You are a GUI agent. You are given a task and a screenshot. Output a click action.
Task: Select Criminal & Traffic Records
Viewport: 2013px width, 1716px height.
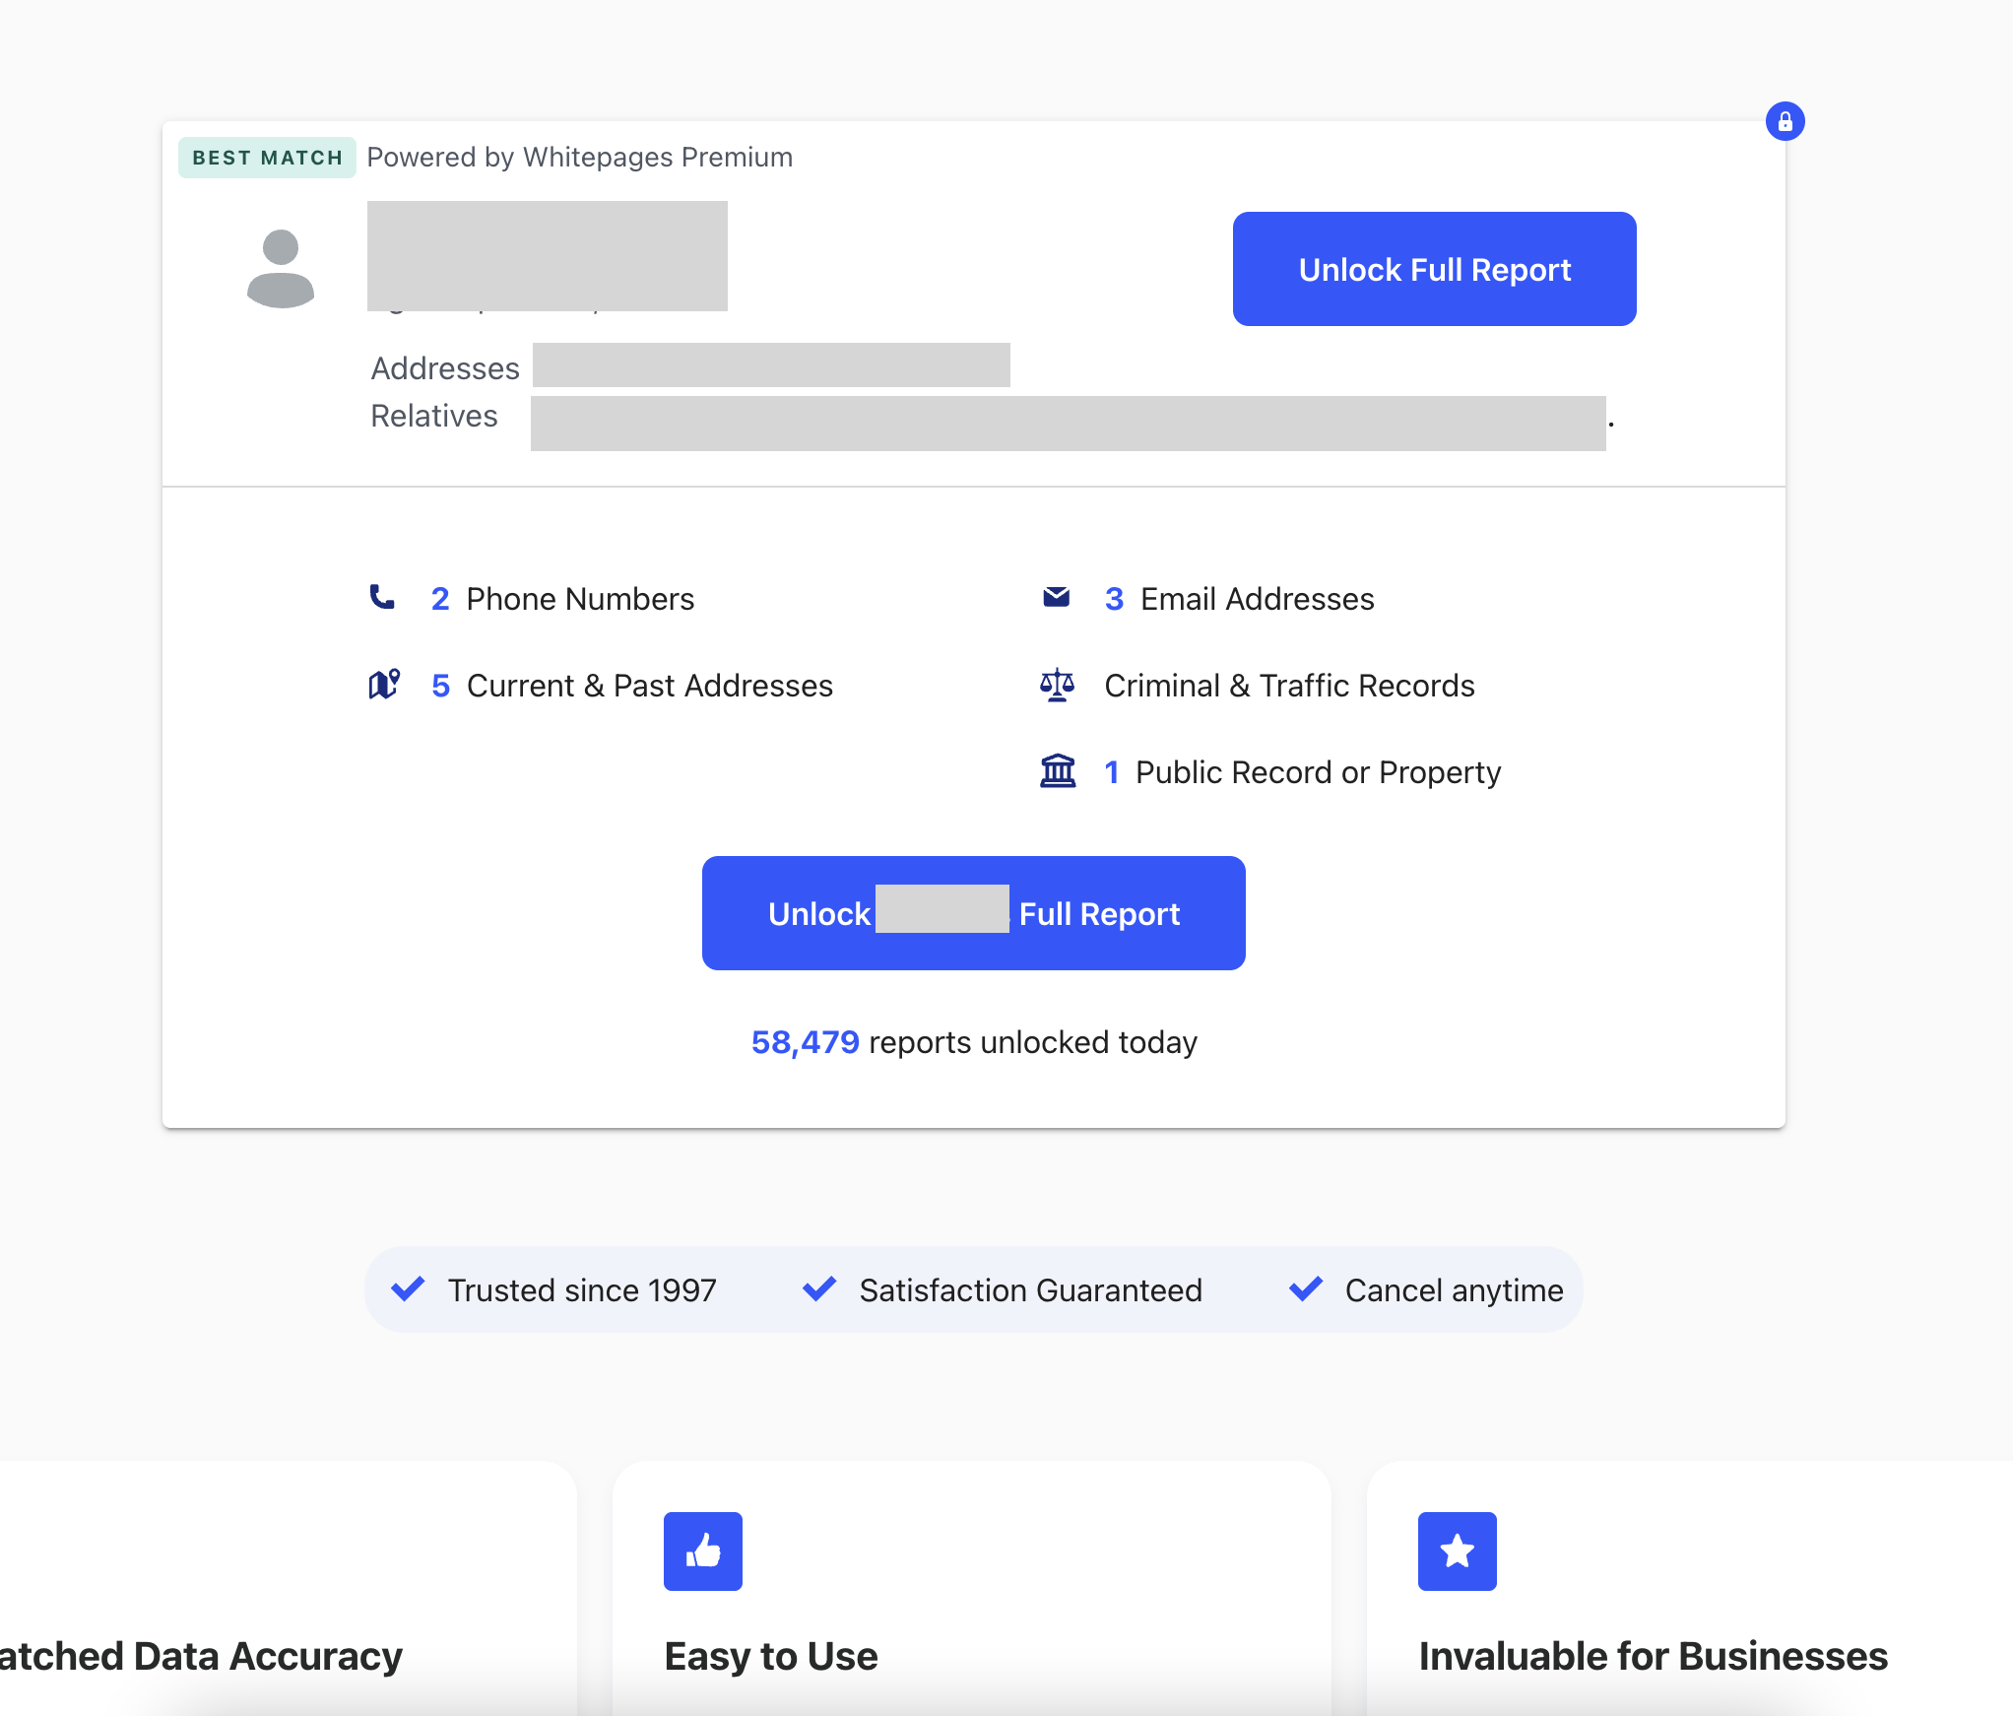(1288, 686)
